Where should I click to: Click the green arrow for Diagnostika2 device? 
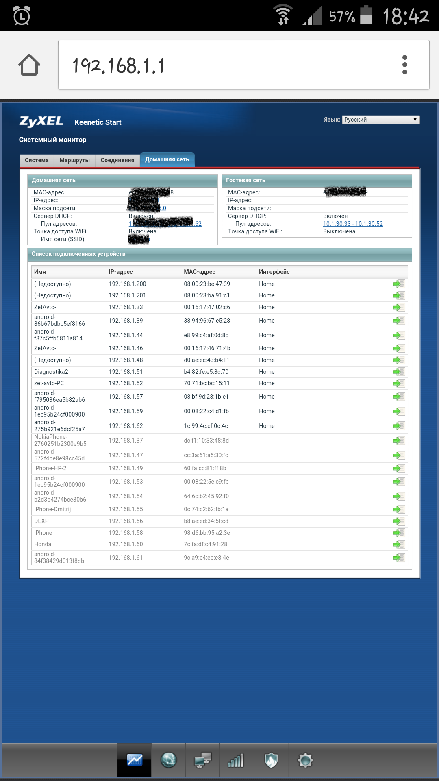[x=399, y=372]
